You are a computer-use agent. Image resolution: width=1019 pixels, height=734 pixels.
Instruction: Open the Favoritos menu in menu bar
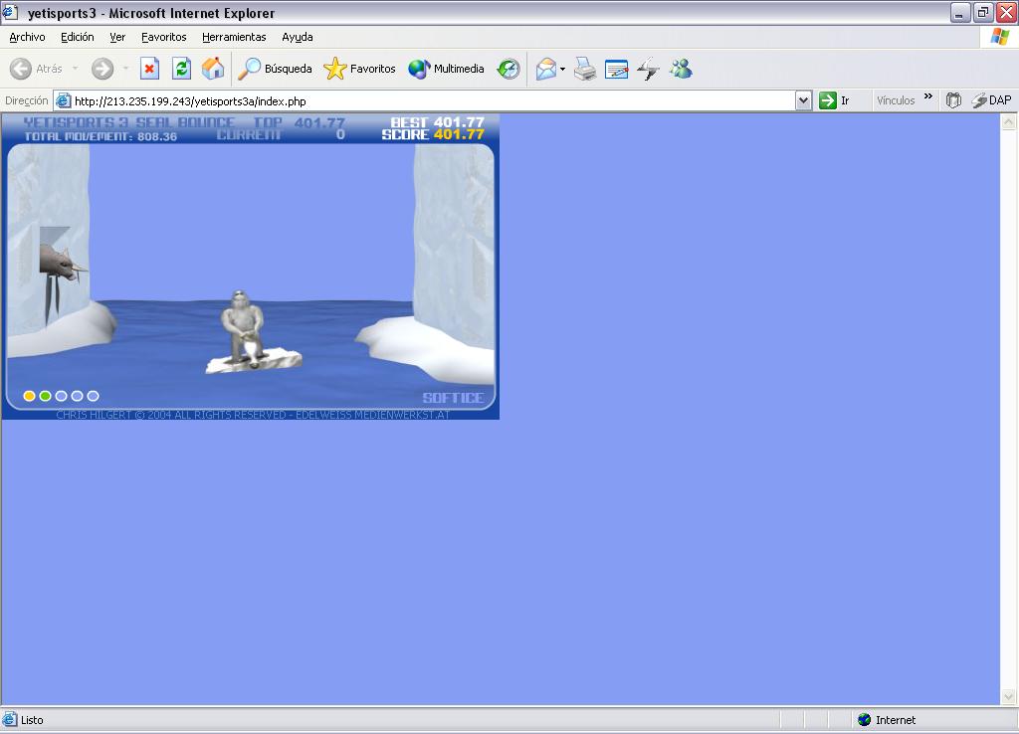point(164,37)
